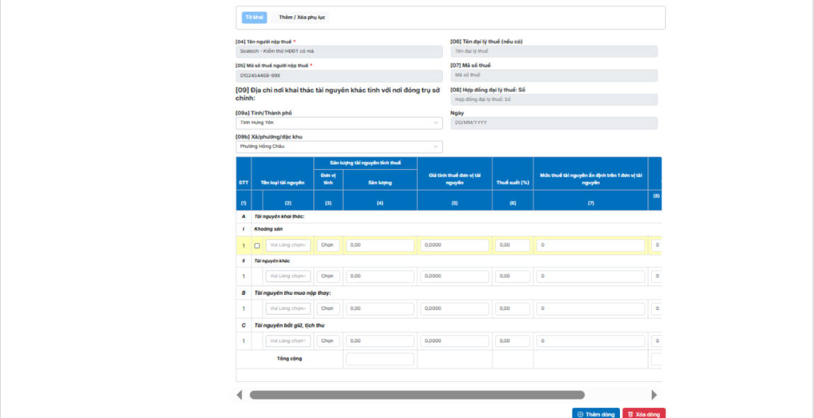
Task: Tick the checkbox in the Khoáng sản row
Action: click(256, 245)
